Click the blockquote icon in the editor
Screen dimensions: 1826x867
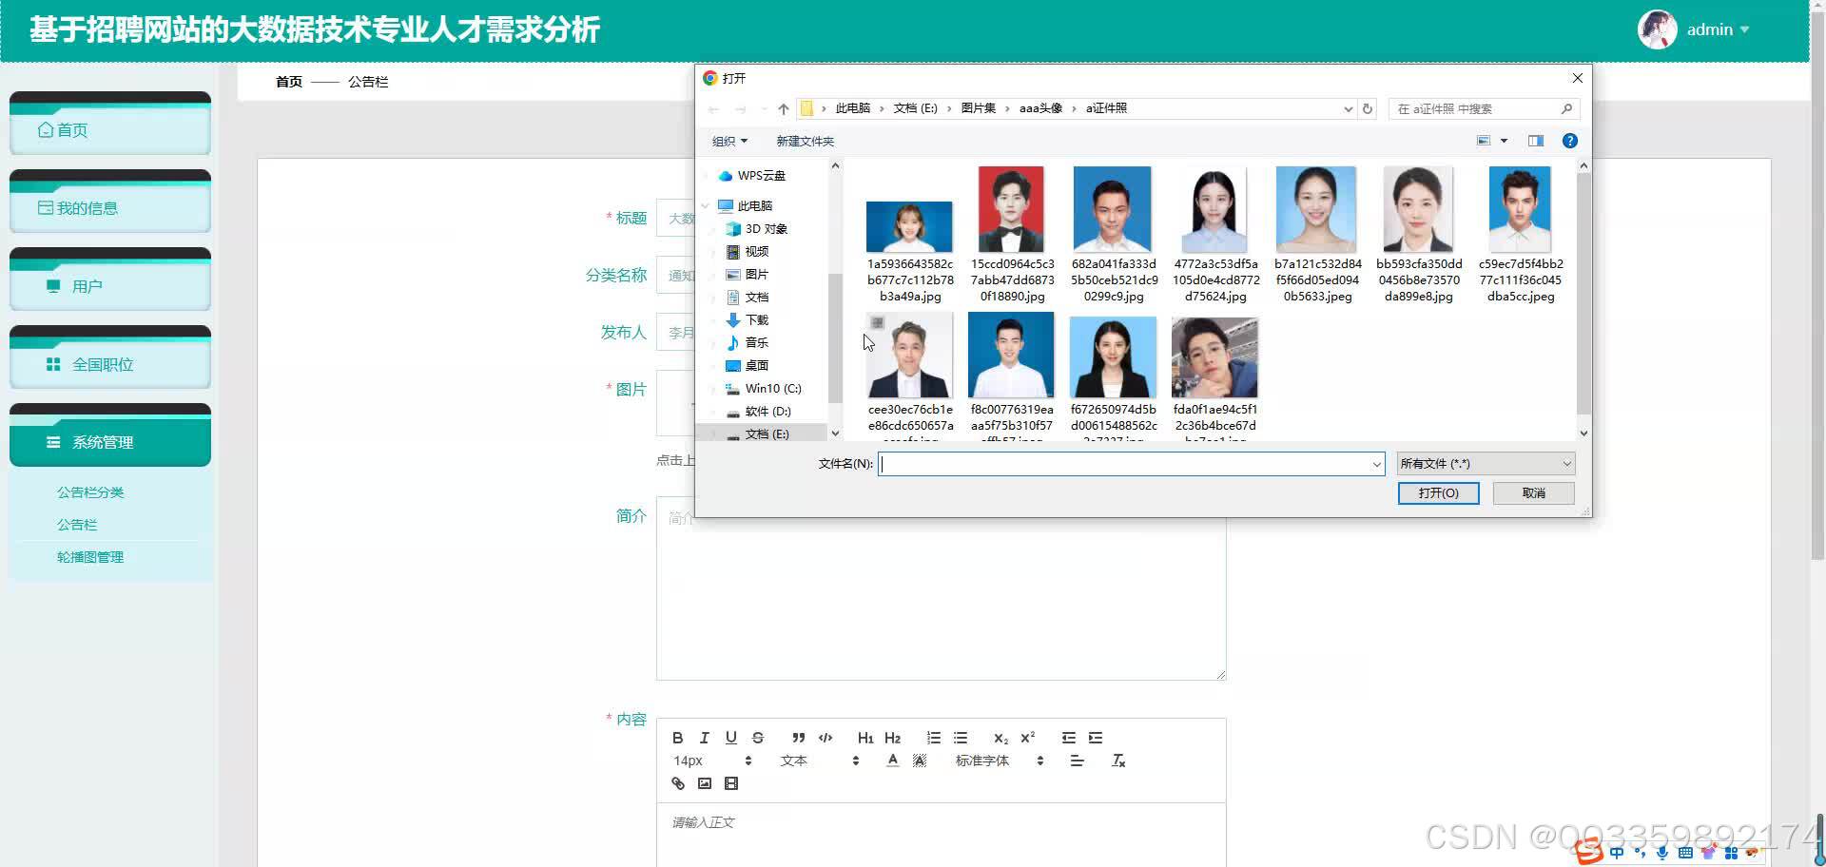tap(798, 737)
